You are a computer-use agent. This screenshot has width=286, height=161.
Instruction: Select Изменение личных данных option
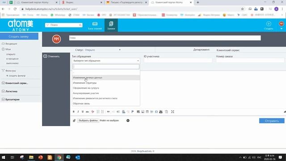[x=106, y=77]
